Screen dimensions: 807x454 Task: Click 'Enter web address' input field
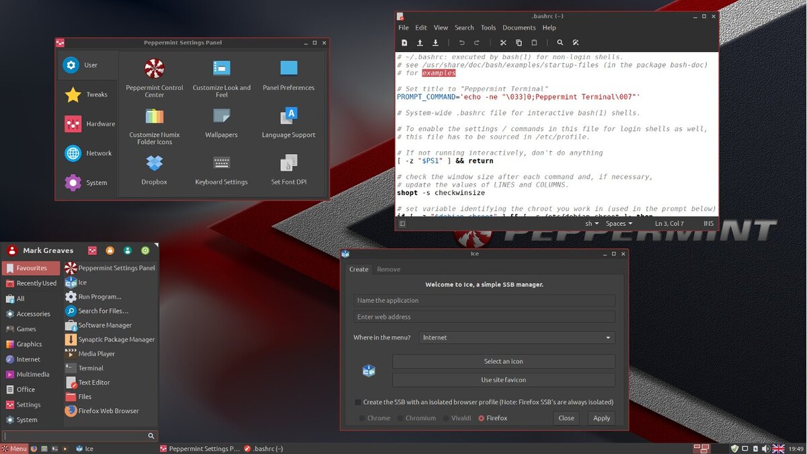pyautogui.click(x=484, y=317)
